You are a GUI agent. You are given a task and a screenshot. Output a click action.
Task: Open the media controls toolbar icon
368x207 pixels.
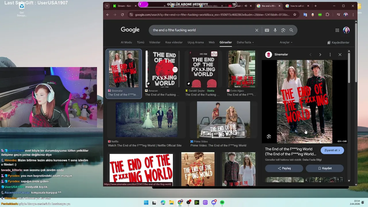click(x=338, y=15)
